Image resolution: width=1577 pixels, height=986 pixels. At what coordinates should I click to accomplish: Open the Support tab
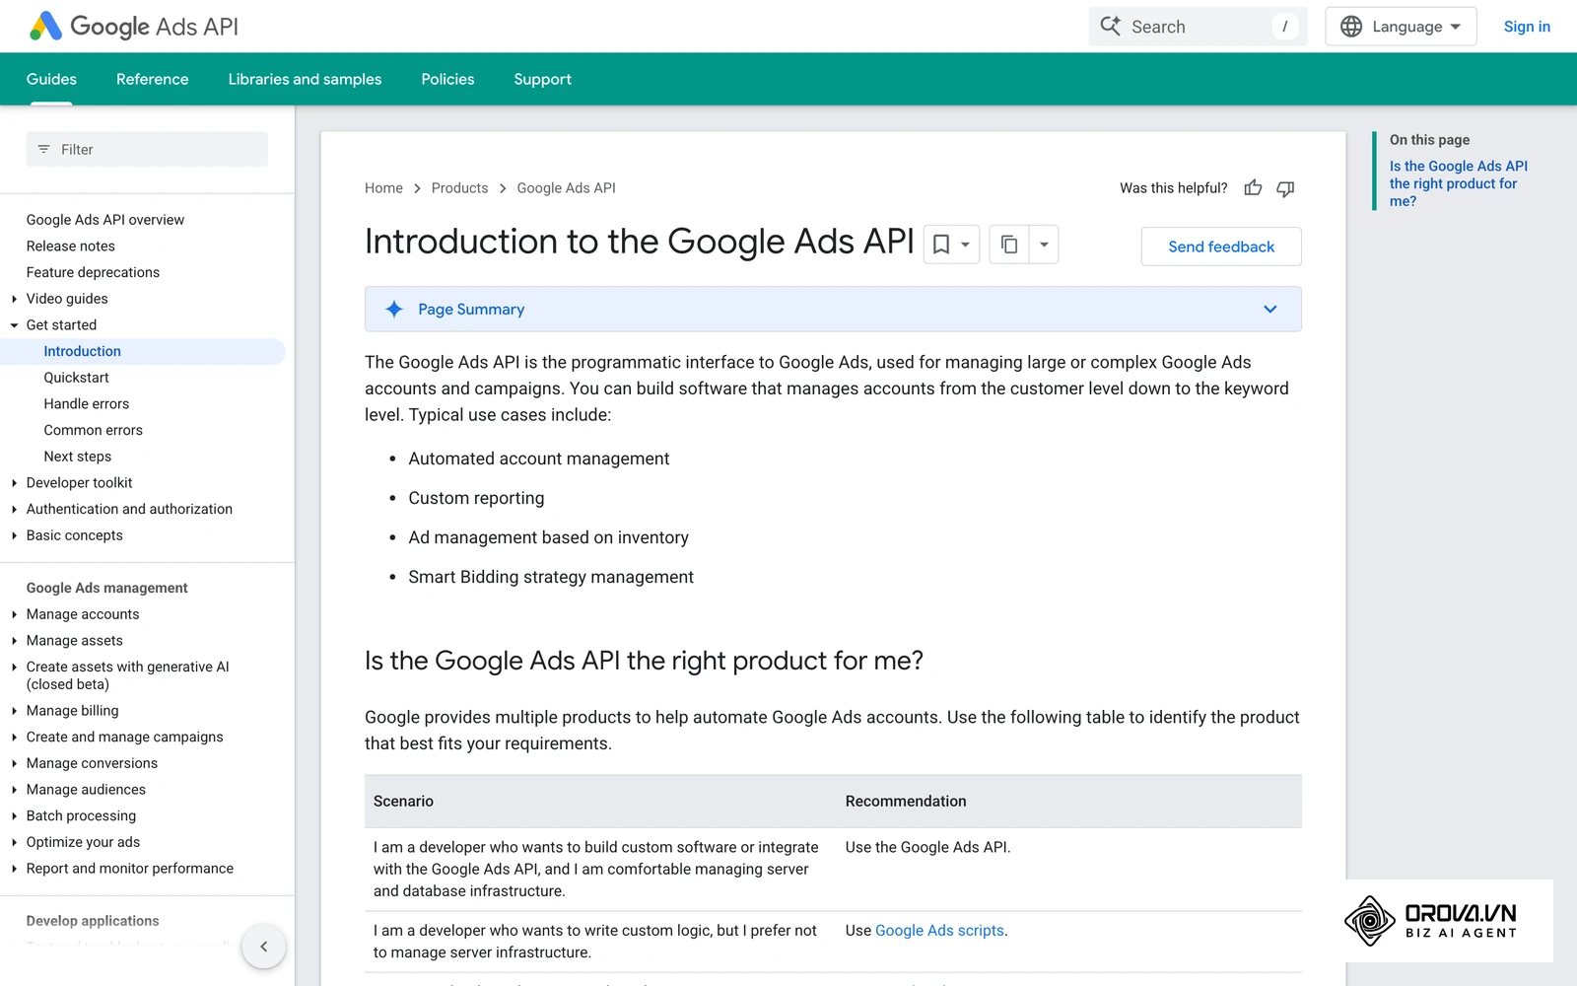(542, 79)
